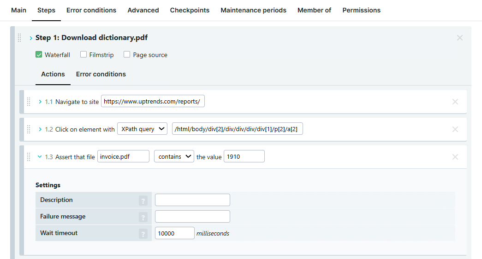
Task: Open Step 1's Error conditions sub-tab
Action: (x=101, y=74)
